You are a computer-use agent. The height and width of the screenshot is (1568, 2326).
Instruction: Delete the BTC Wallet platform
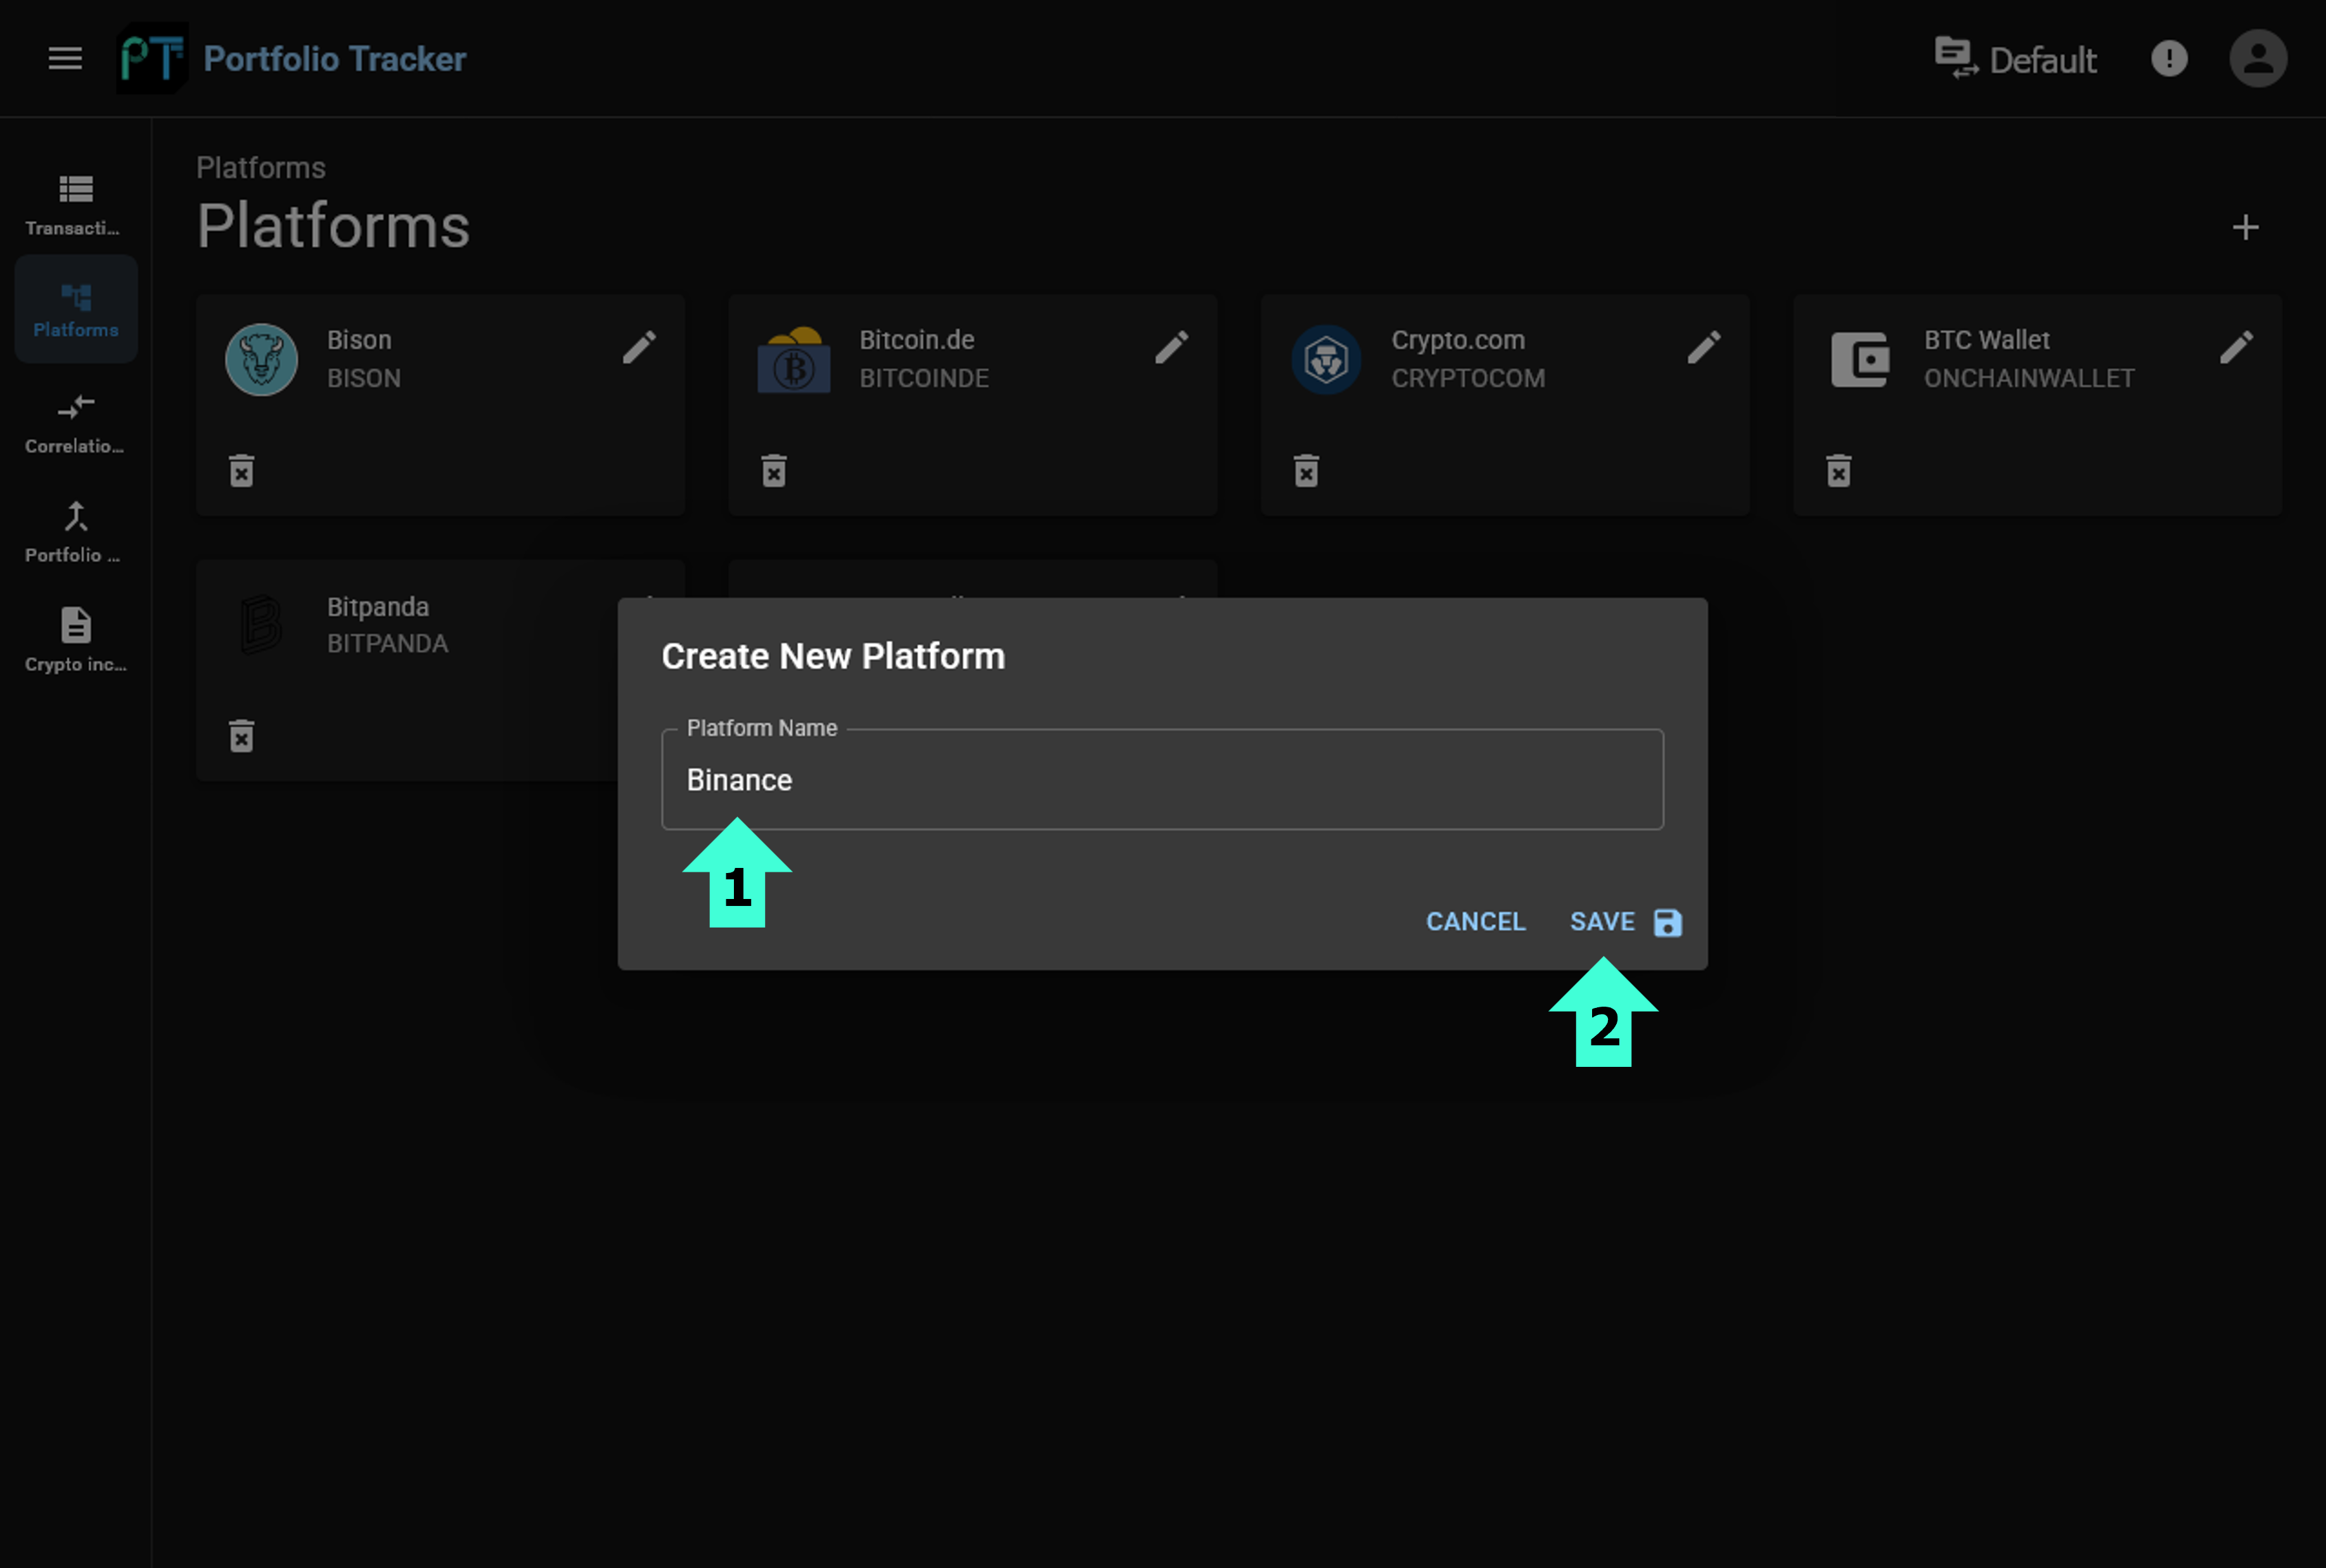pos(1838,470)
